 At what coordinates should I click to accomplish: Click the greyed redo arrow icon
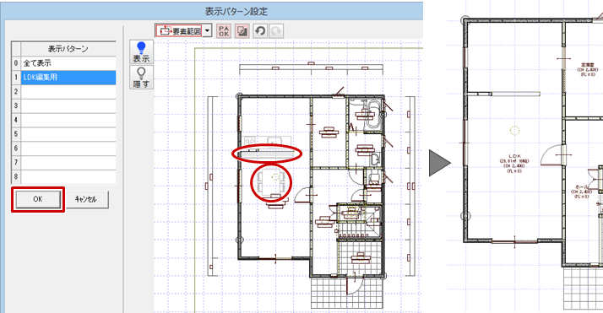tap(275, 31)
